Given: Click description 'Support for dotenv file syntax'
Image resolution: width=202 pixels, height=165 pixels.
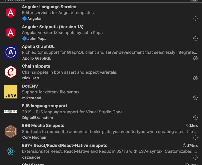Looking at the screenshot, I should pos(50,92).
